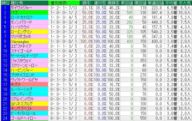Select the Gleneagles sire cell
Screen dimensions: 192x121
[29, 41]
